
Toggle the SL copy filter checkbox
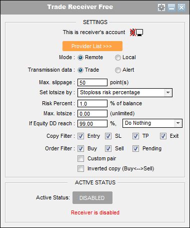[x=108, y=136]
